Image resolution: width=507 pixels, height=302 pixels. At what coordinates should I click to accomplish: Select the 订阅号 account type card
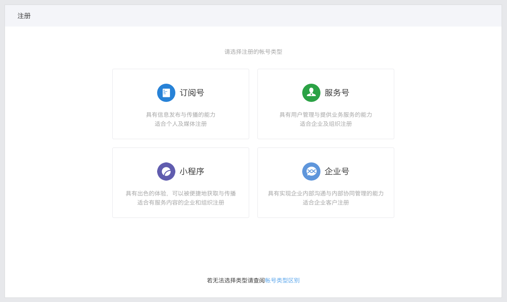click(x=180, y=104)
